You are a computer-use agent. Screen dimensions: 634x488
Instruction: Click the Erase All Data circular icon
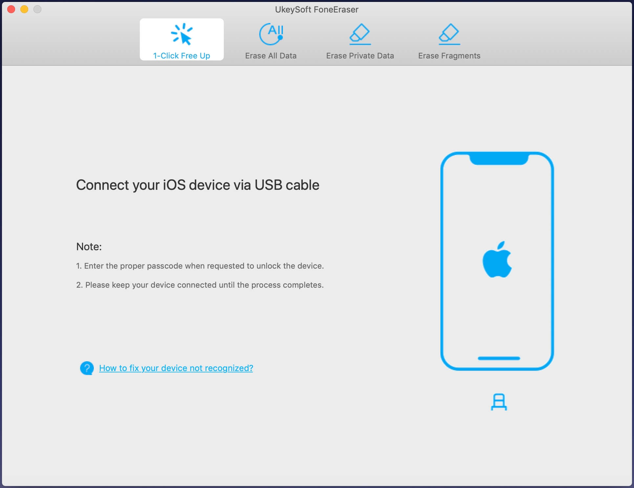coord(271,34)
